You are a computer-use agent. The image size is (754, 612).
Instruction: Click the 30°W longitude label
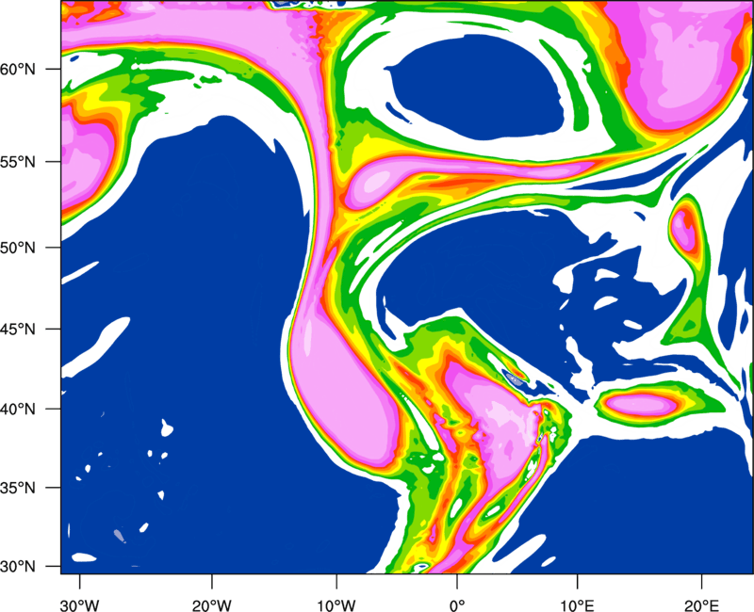pos(79,604)
